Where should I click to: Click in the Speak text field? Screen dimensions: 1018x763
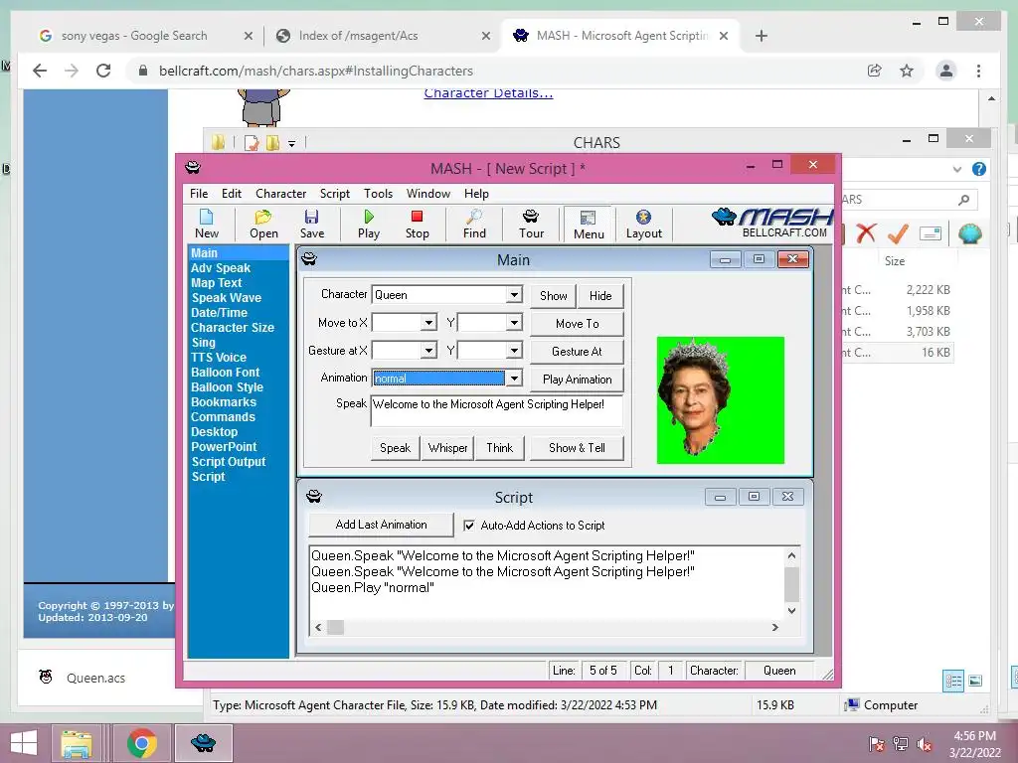(x=497, y=411)
